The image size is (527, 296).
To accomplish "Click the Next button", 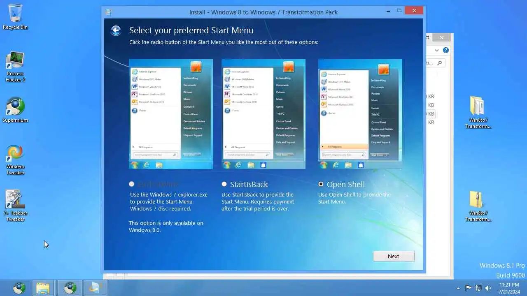I will (x=394, y=256).
